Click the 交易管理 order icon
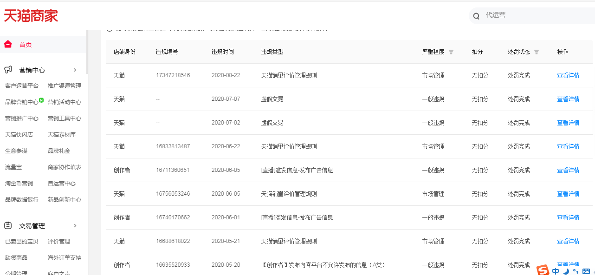This screenshot has width=595, height=276. click(x=8, y=225)
